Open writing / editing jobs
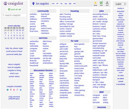Viewport: 130px width, 111px height. (99, 87)
